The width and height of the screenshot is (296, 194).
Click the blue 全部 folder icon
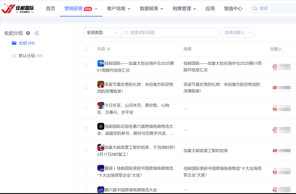tap(14, 43)
